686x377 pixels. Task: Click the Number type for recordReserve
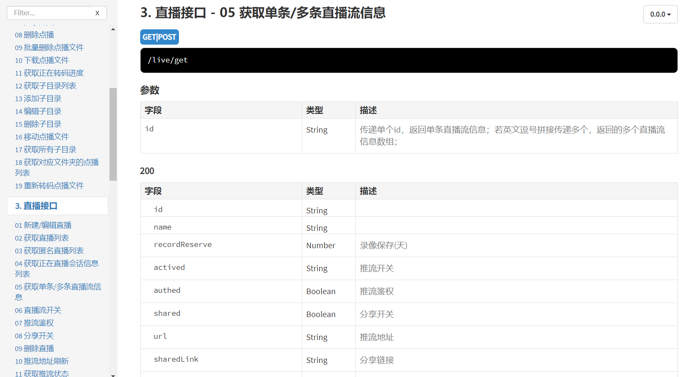pyautogui.click(x=321, y=246)
